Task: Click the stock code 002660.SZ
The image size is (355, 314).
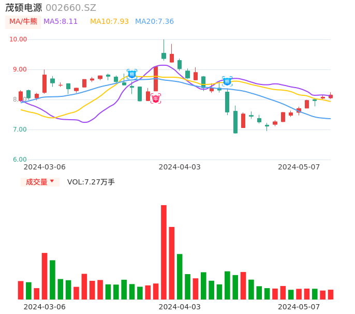Action: coord(71,8)
